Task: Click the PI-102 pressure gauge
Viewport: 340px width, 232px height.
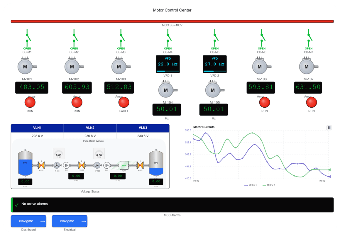Action: (x=99, y=153)
